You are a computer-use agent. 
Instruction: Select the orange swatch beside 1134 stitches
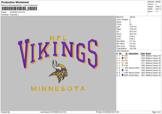coord(123,65)
